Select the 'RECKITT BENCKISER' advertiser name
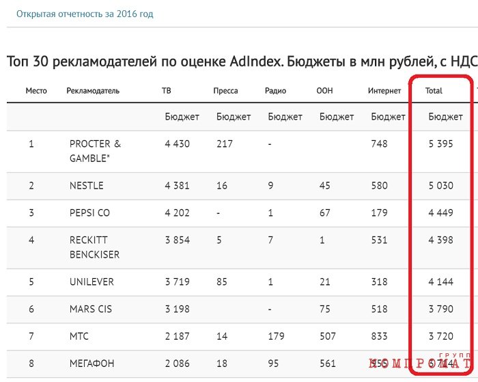Screen dimensions: 478x382 (x=94, y=247)
